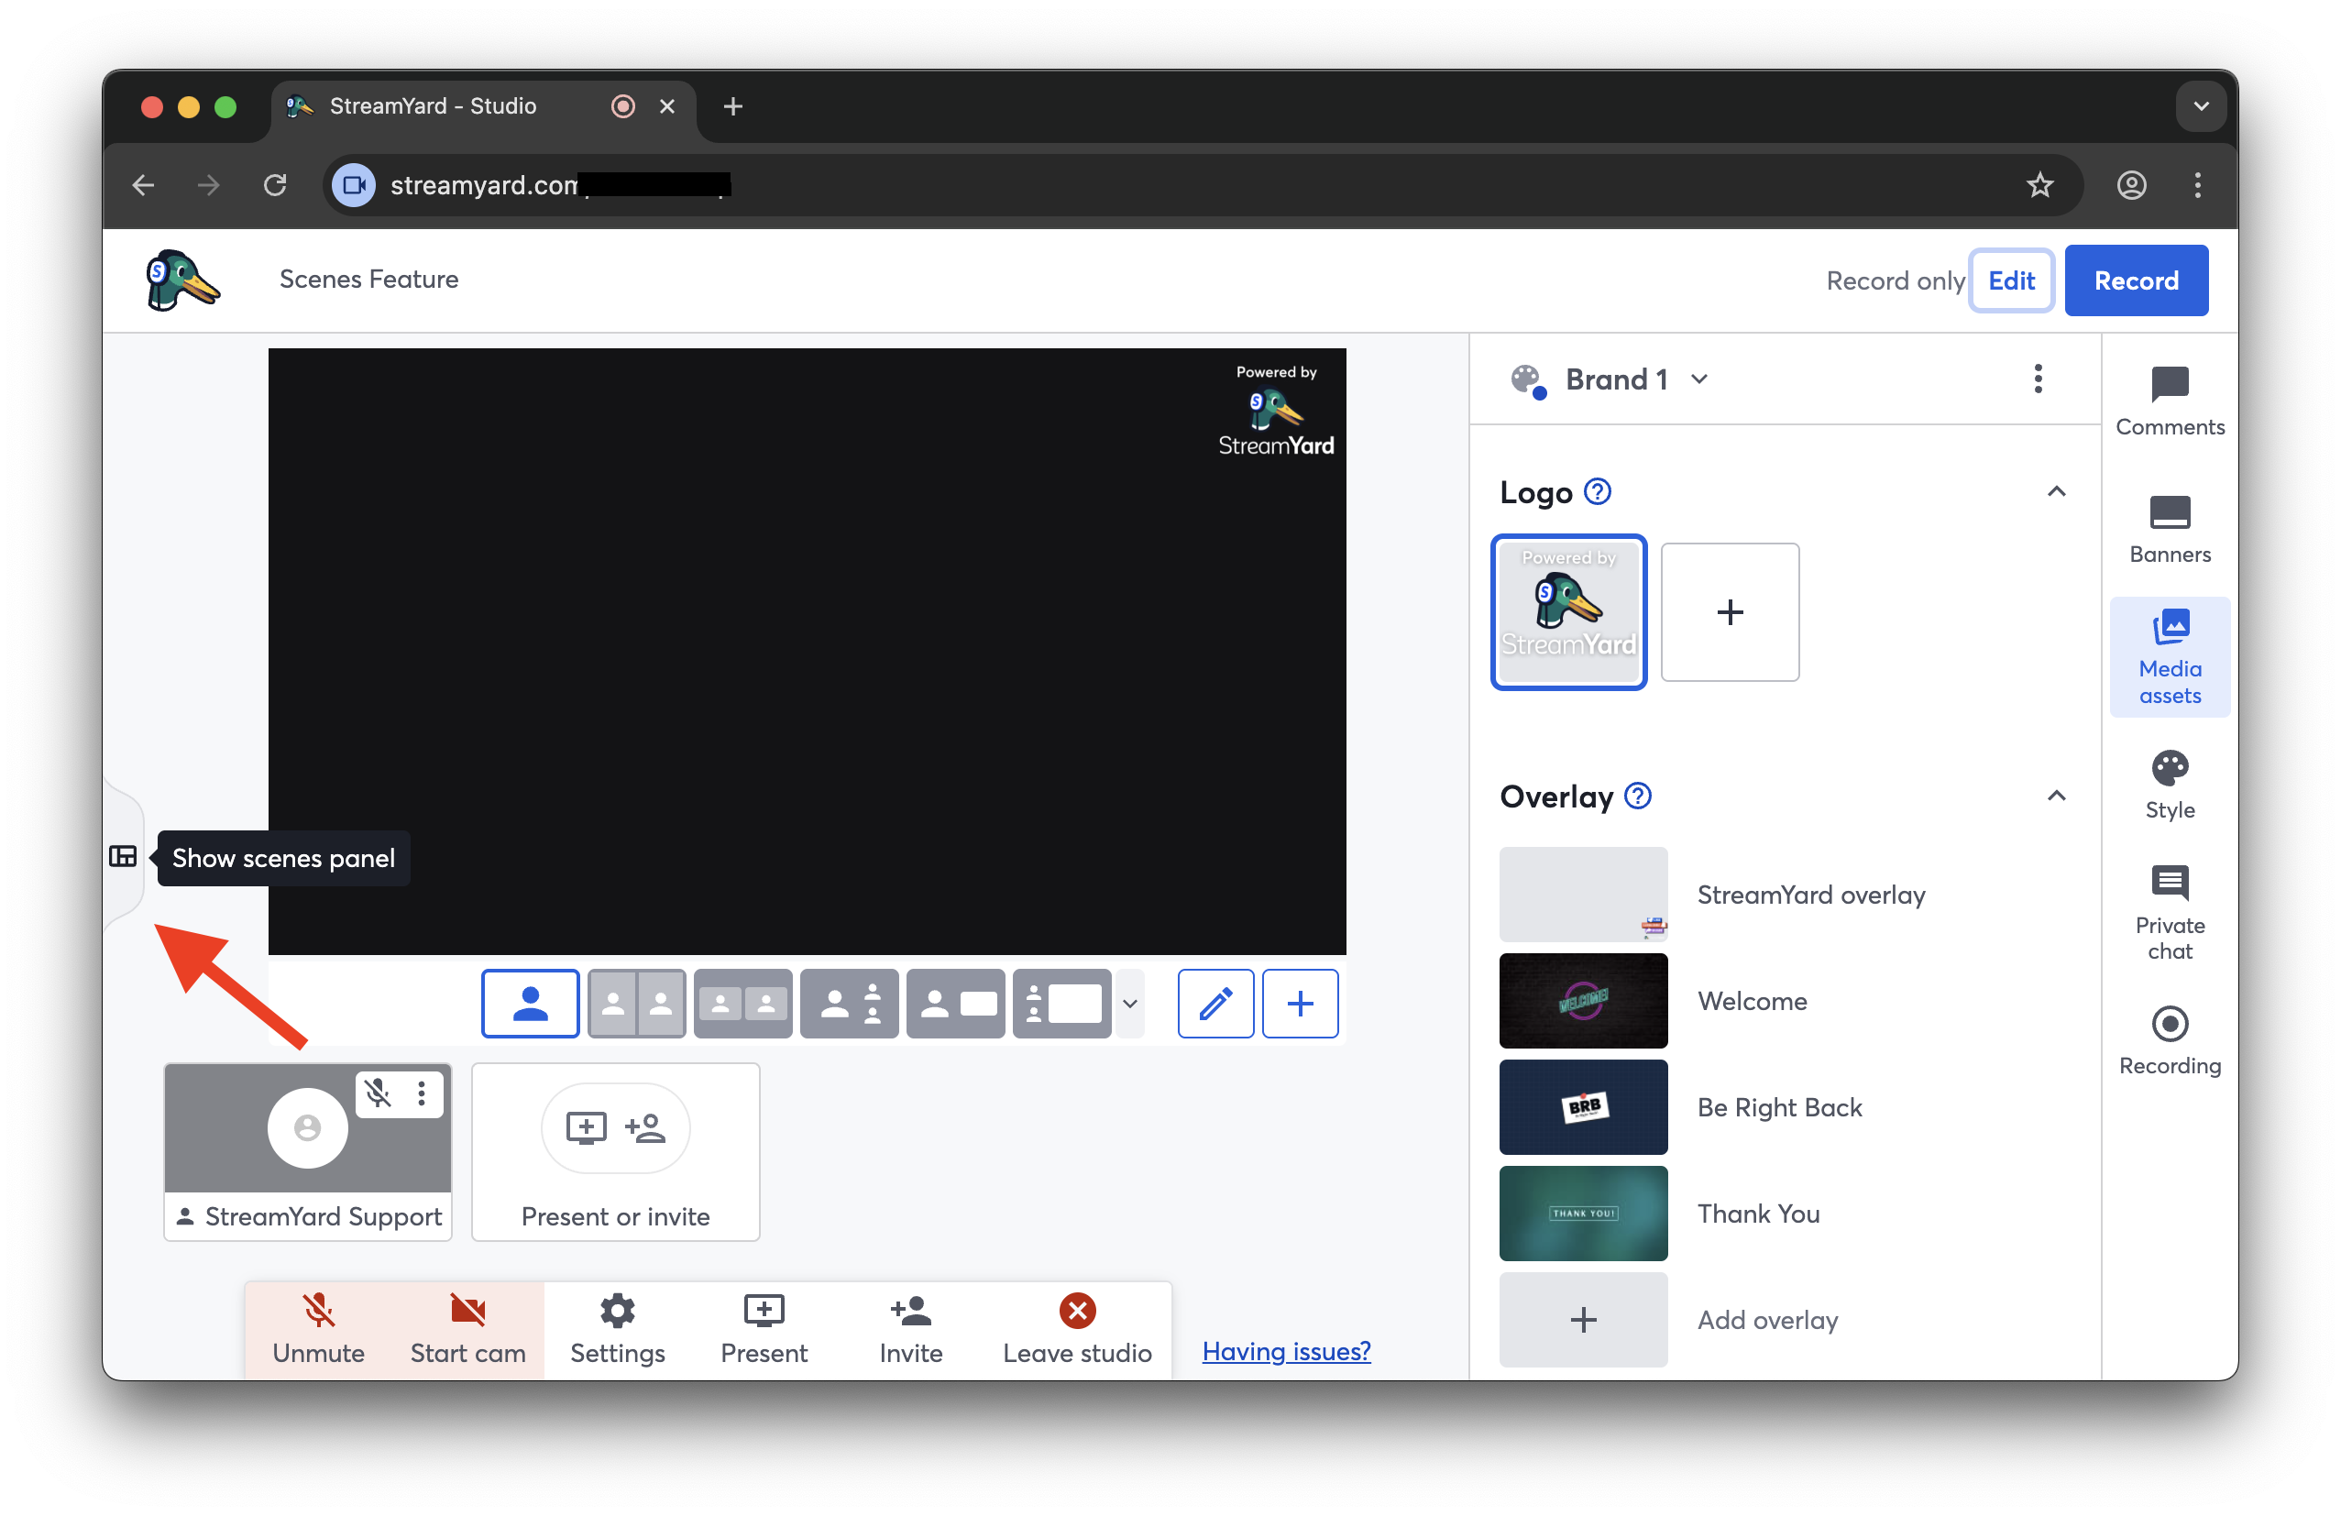The image size is (2341, 1516).
Task: Open tab search dropdown
Action: 2201,106
